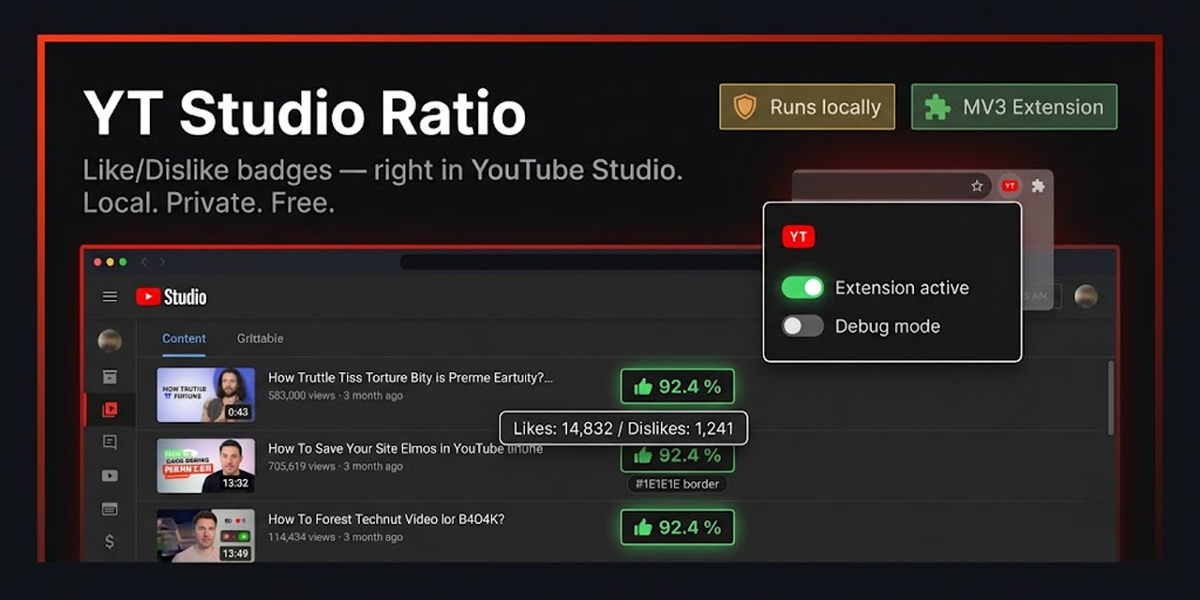Screen dimensions: 1200x600
Task: Switch to the Content tab
Action: [184, 338]
